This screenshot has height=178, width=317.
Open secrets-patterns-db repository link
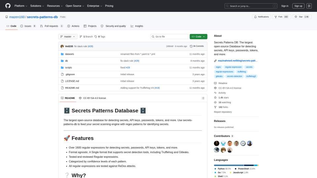[42, 17]
